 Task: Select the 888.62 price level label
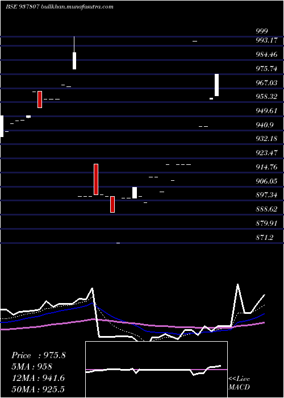coord(267,209)
